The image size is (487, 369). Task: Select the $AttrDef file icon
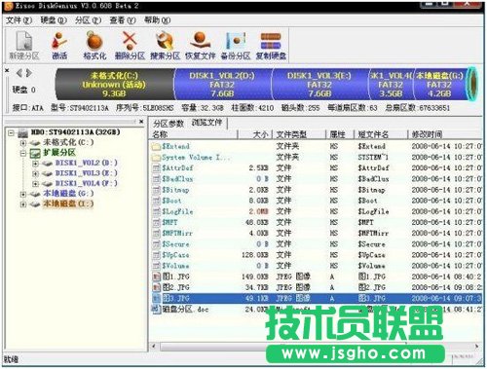click(x=157, y=168)
